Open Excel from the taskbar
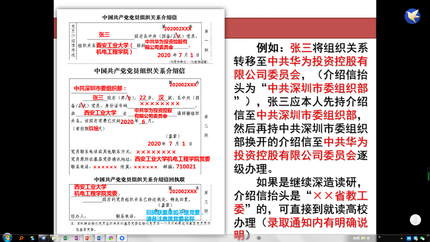Image resolution: width=430 pixels, height=242 pixels. (66, 238)
